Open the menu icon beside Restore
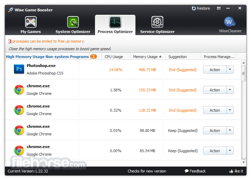The image size is (251, 180). 219,8
